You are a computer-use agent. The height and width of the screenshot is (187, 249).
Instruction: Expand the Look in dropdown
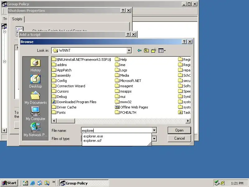(129, 50)
